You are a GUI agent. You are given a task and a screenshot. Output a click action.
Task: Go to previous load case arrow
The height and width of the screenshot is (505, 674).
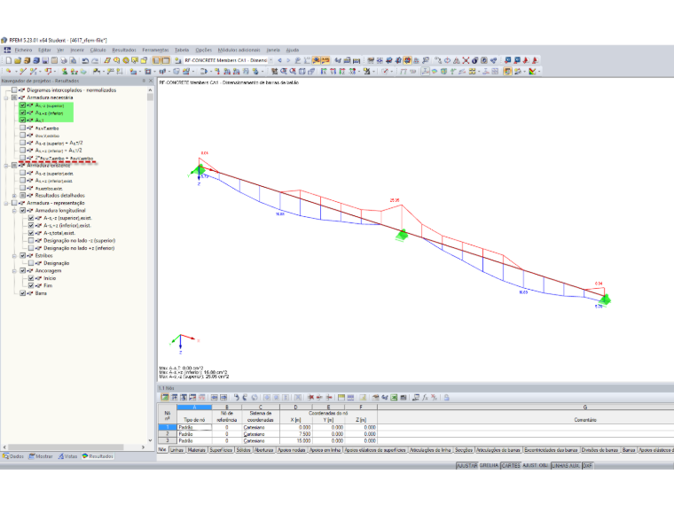click(280, 60)
